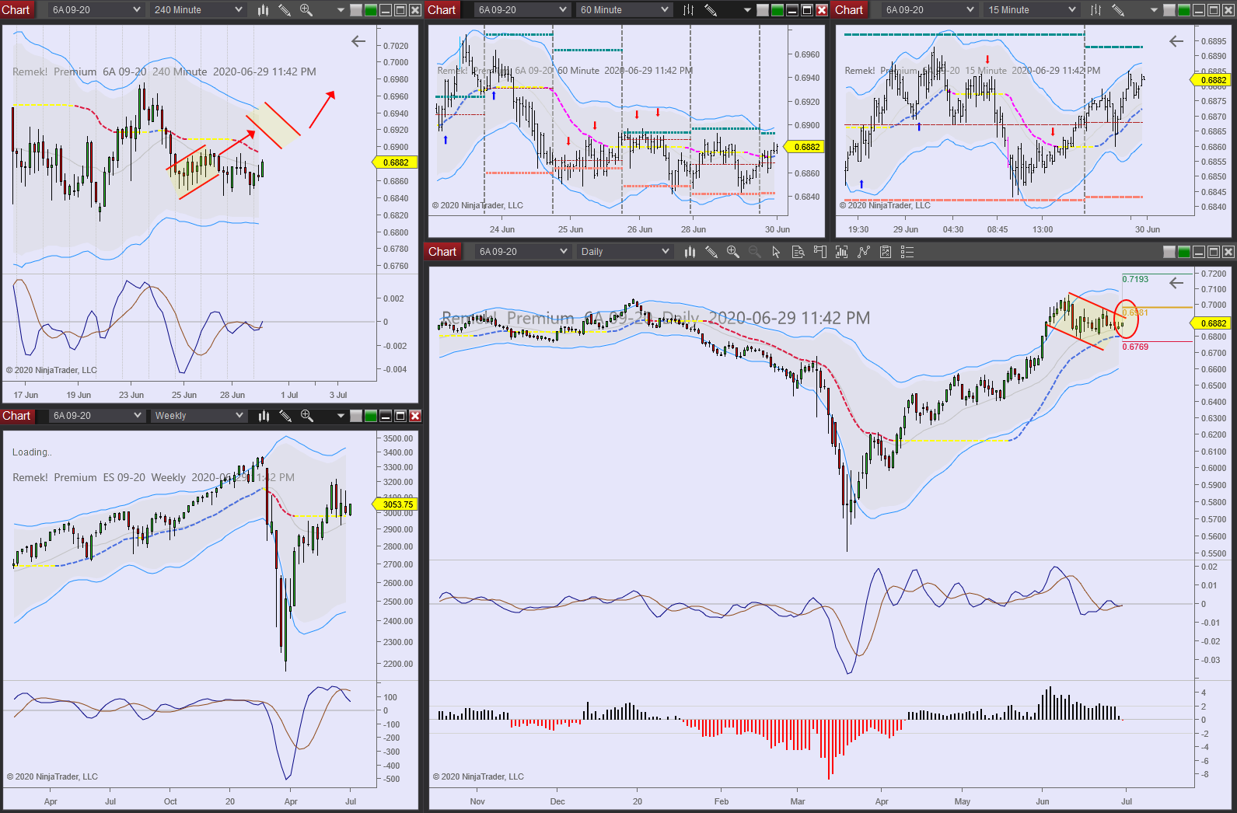This screenshot has width=1237, height=813.
Task: Select drawing tools pencil in 15 Minute chart
Action: click(x=1117, y=10)
